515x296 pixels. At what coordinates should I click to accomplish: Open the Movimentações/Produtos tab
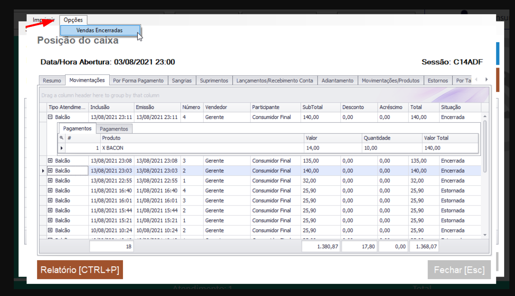[x=391, y=81]
